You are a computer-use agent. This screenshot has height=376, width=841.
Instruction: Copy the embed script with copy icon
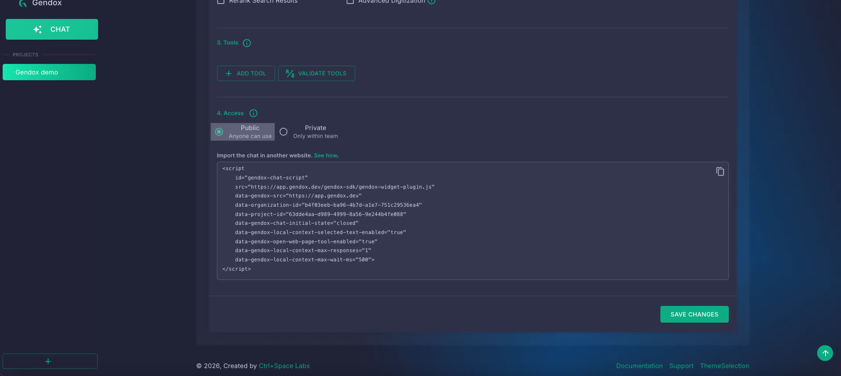pos(720,171)
